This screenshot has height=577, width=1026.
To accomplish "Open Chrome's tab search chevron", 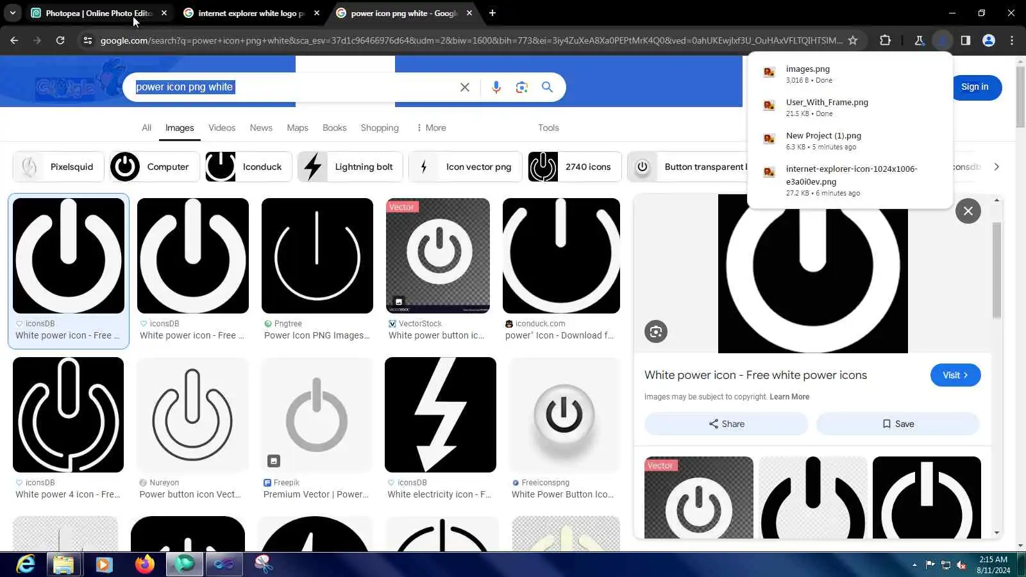I will tap(13, 13).
